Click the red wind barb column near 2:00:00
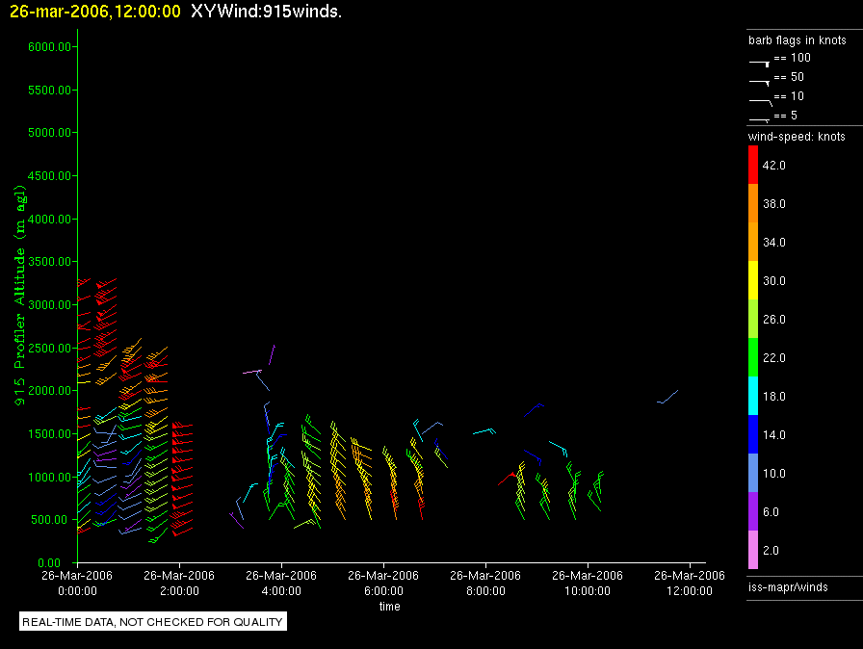 [182, 479]
